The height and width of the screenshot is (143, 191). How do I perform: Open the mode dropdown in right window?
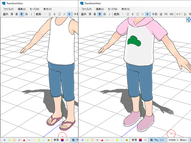tap(173, 140)
